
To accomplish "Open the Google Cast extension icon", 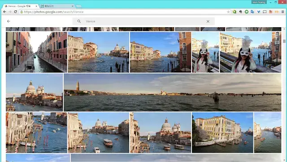I will tap(265, 12).
